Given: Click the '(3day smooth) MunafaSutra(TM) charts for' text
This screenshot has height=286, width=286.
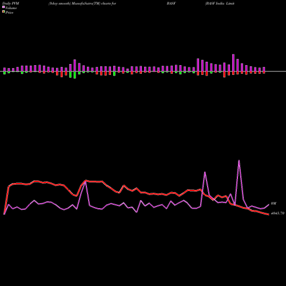Looking at the screenshot, I should coord(82,3).
